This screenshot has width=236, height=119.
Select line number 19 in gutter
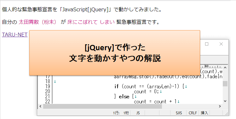pos(47,86)
